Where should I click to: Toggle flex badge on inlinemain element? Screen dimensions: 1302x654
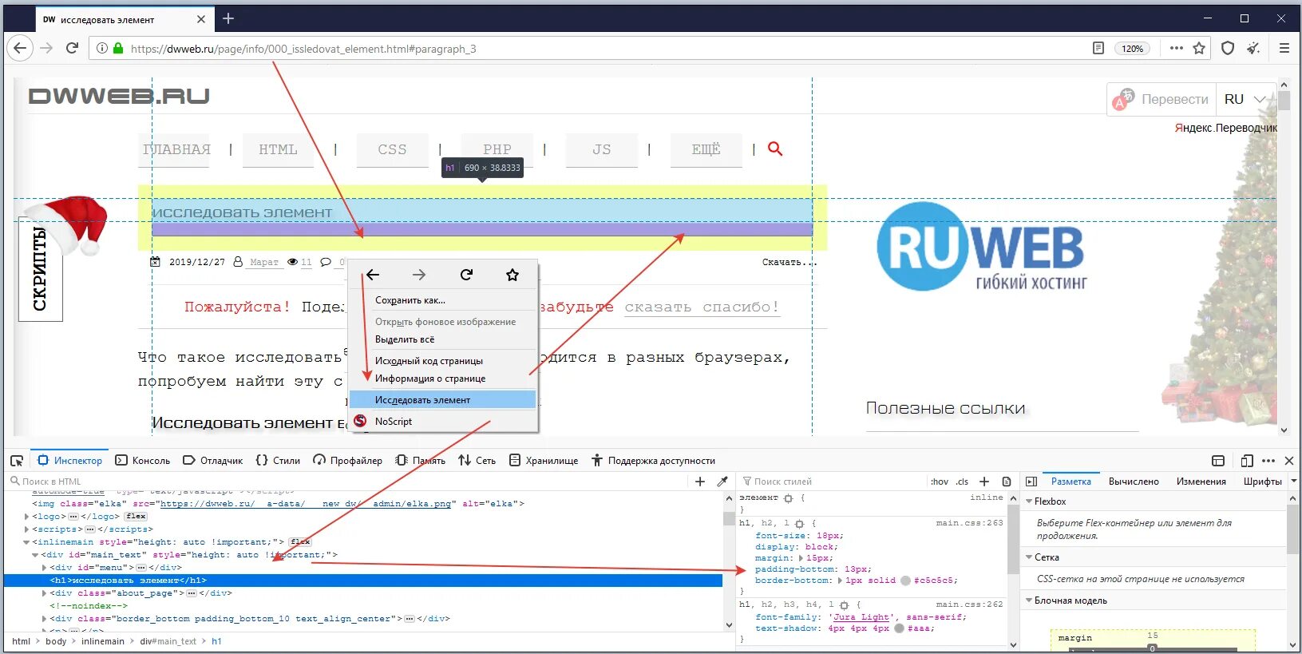[300, 542]
